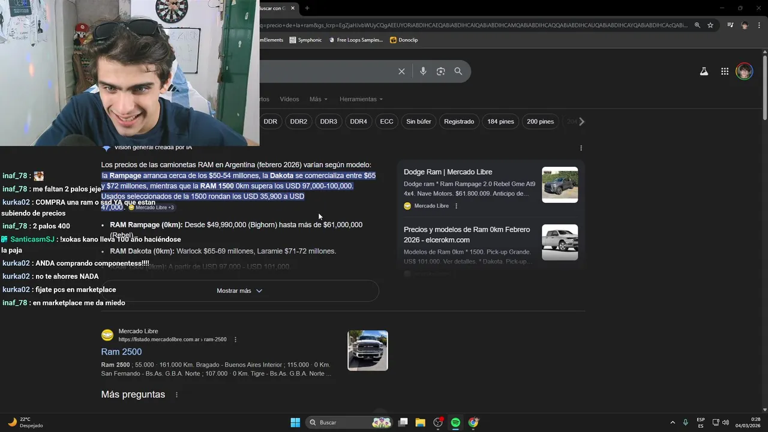The height and width of the screenshot is (432, 768).
Task: Switch to Videos search tab
Action: point(289,99)
